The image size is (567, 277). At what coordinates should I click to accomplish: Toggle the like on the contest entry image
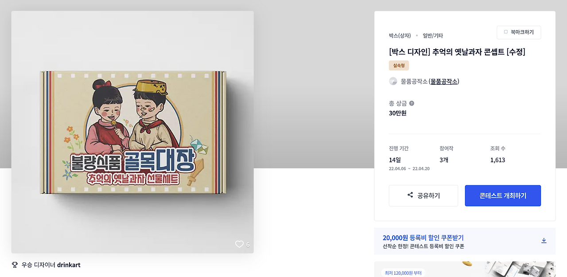point(240,244)
